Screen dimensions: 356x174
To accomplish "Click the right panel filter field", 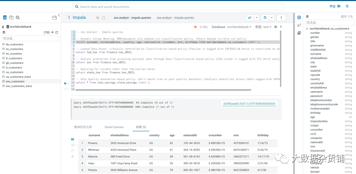I will pyautogui.click(x=330, y=23).
